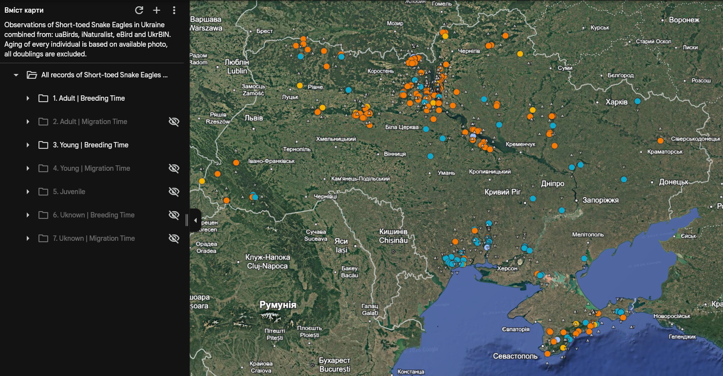The height and width of the screenshot is (376, 723).
Task: Show the 2. Adult Migration Time layer
Action: 174,122
